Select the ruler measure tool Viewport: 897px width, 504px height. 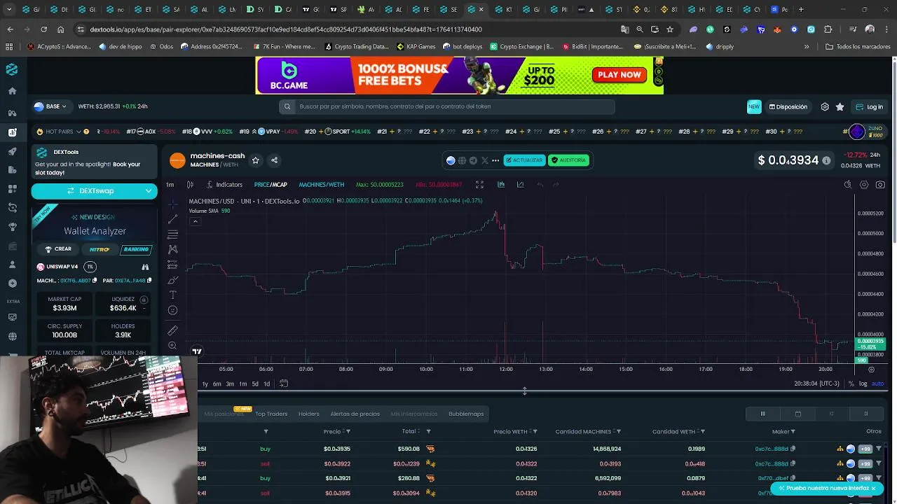173,330
